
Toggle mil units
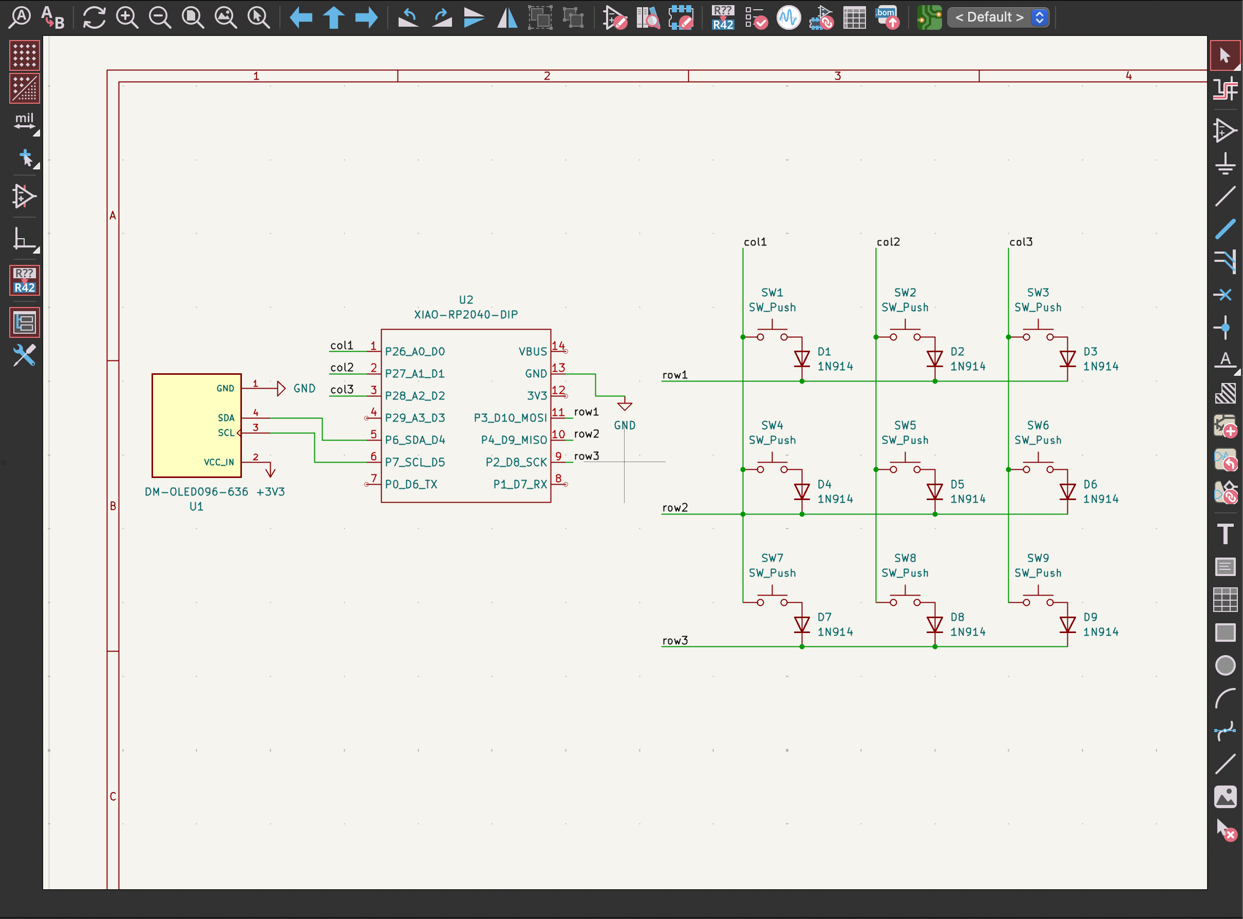pyautogui.click(x=25, y=121)
